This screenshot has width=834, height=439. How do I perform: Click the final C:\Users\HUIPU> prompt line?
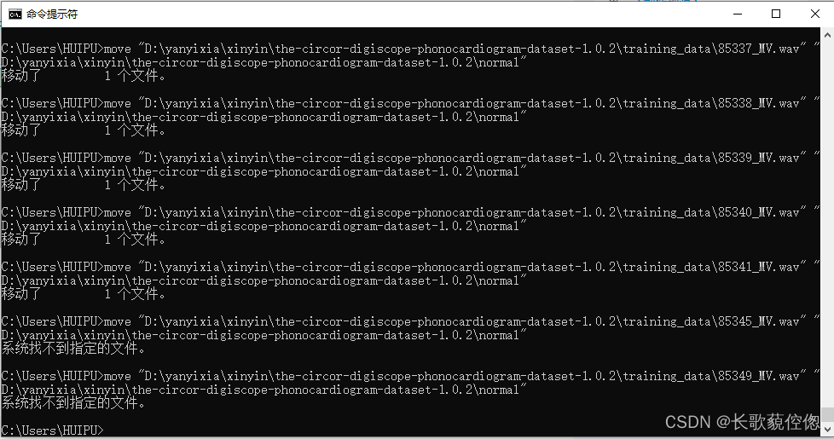[x=53, y=430]
